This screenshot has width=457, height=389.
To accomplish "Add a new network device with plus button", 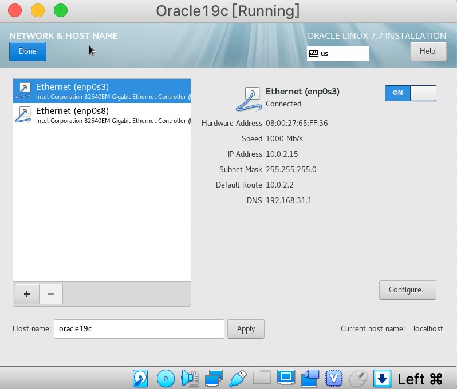I will [x=27, y=294].
